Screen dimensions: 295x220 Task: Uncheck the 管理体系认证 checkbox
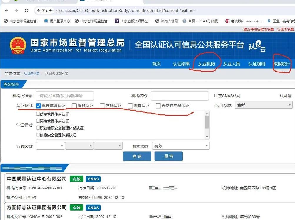[x=38, y=106]
